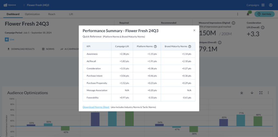The image size is (278, 137).
Task: Switch to the Optimization tab
Action: click(x=32, y=14)
